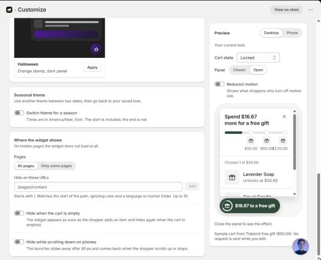Select All pages option
This screenshot has height=260, width=321.
(x=26, y=166)
